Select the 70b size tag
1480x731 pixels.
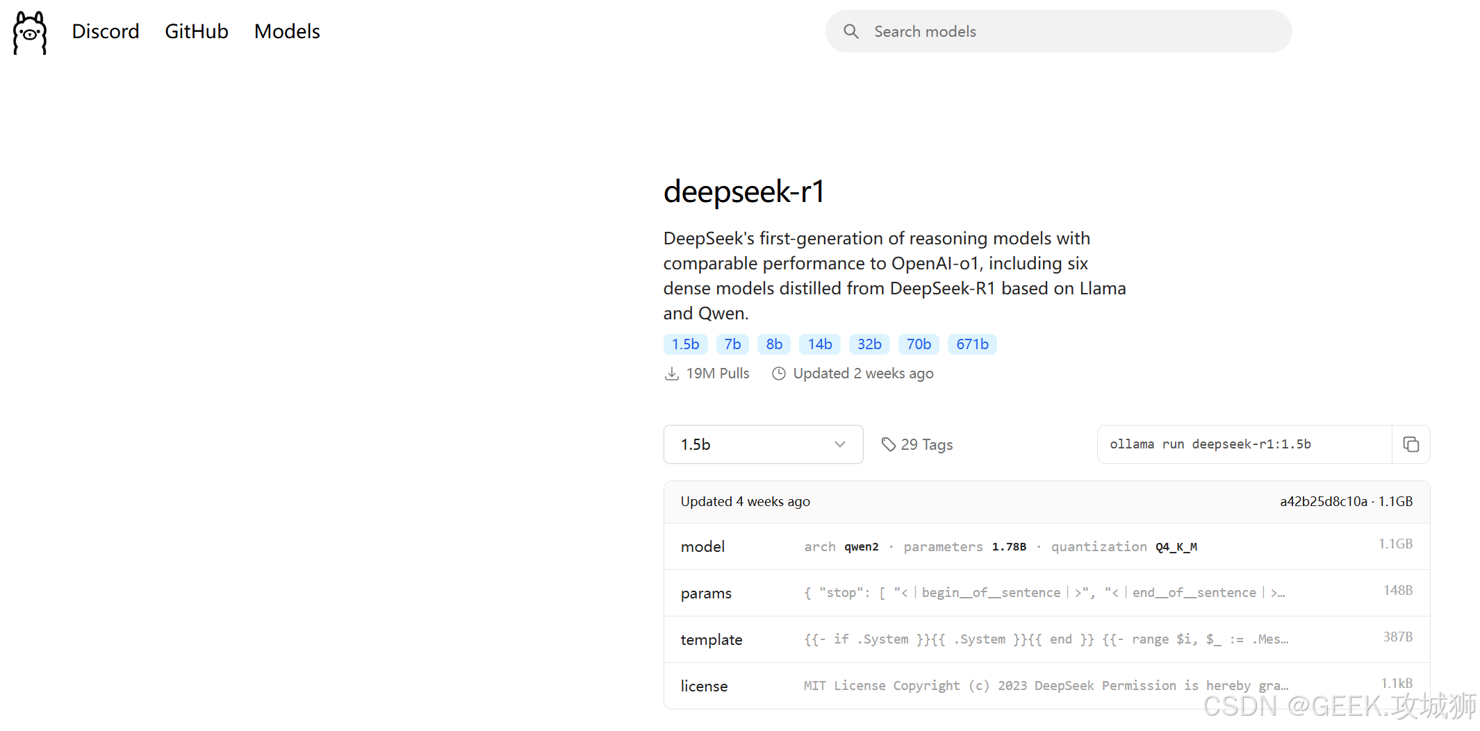point(919,344)
